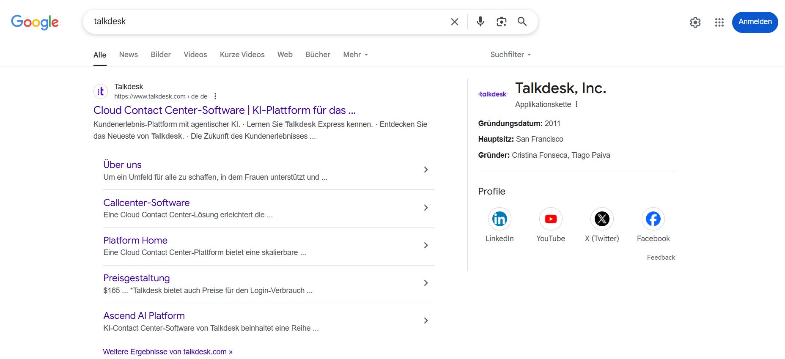Click the Hauptsitz: San Francisco line

coord(521,139)
